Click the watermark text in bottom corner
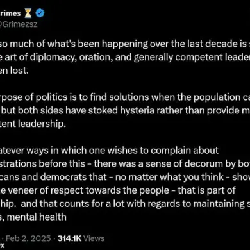 [x=2, y=246]
